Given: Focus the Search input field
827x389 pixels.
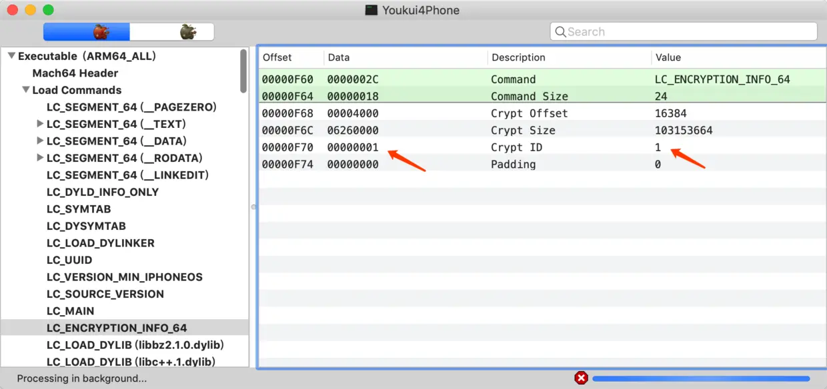Looking at the screenshot, I should click(x=684, y=31).
